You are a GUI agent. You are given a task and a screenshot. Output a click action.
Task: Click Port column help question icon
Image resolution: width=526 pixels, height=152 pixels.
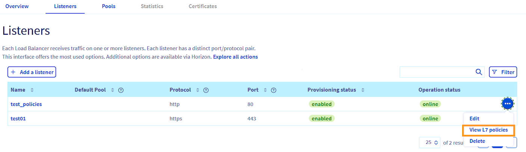[x=274, y=90]
